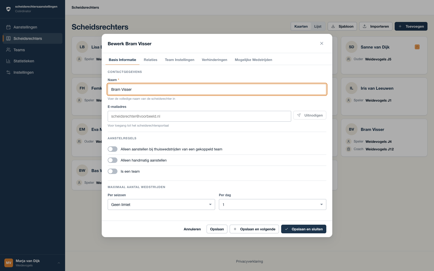Toggle the Is een team switch
The width and height of the screenshot is (434, 271).
(x=113, y=171)
